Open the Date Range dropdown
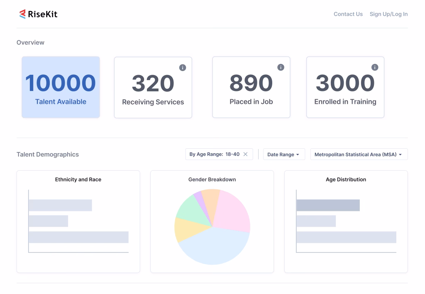The height and width of the screenshot is (294, 425). [x=283, y=154]
